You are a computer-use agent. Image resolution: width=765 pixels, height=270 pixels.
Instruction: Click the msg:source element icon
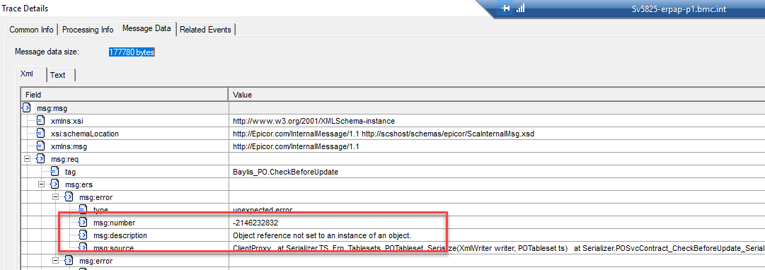[83, 247]
